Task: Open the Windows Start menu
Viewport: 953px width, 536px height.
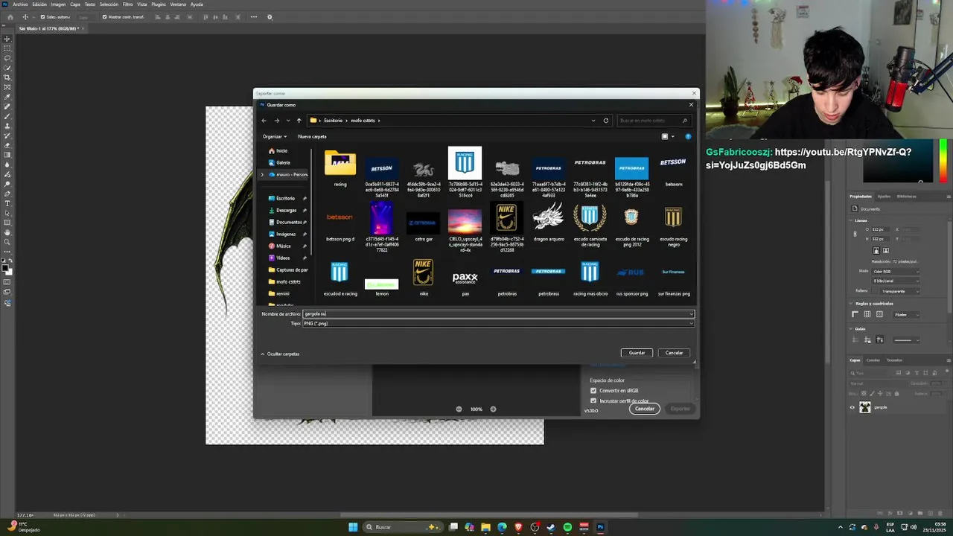Action: pos(353,527)
